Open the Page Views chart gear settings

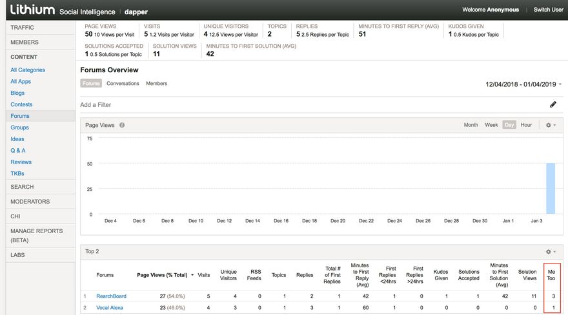pyautogui.click(x=551, y=125)
